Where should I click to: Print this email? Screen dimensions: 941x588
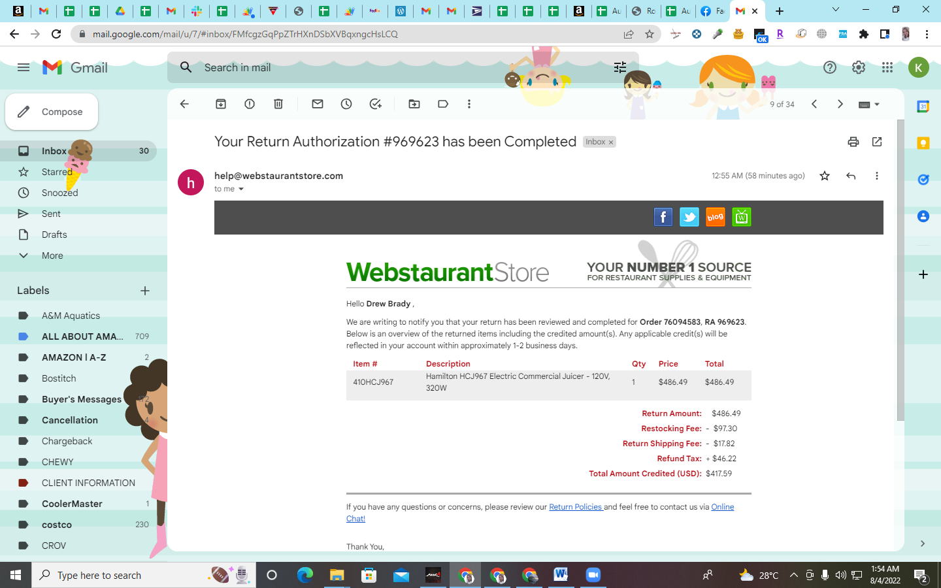[x=853, y=142]
